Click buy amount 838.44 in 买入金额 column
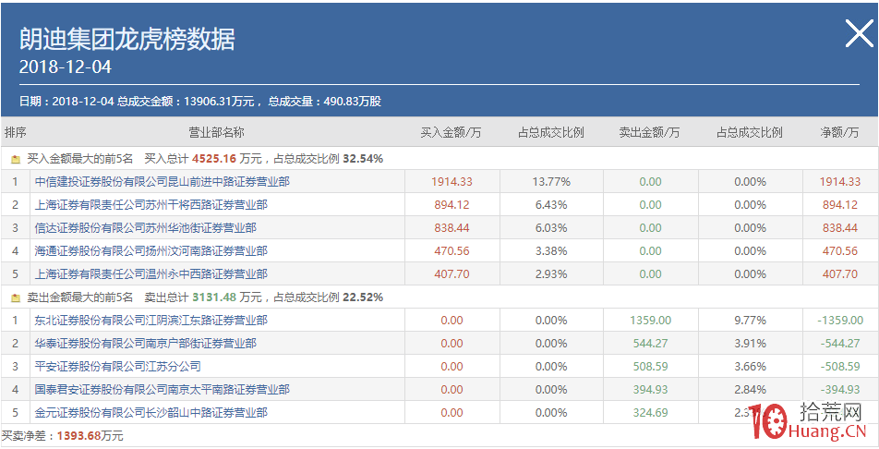The width and height of the screenshot is (879, 449). 452,228
